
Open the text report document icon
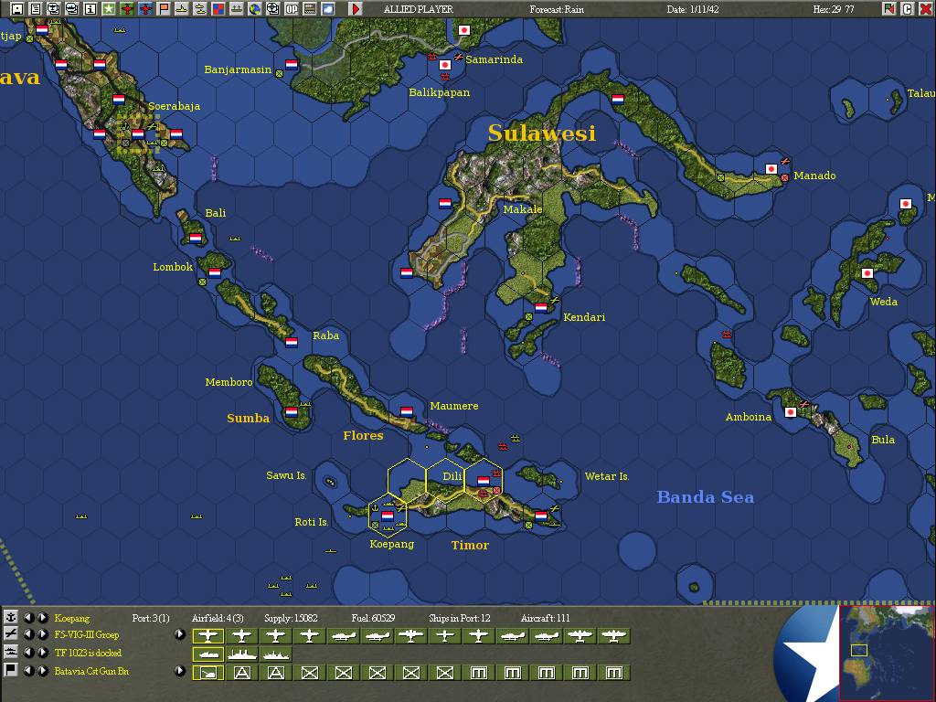[35, 9]
